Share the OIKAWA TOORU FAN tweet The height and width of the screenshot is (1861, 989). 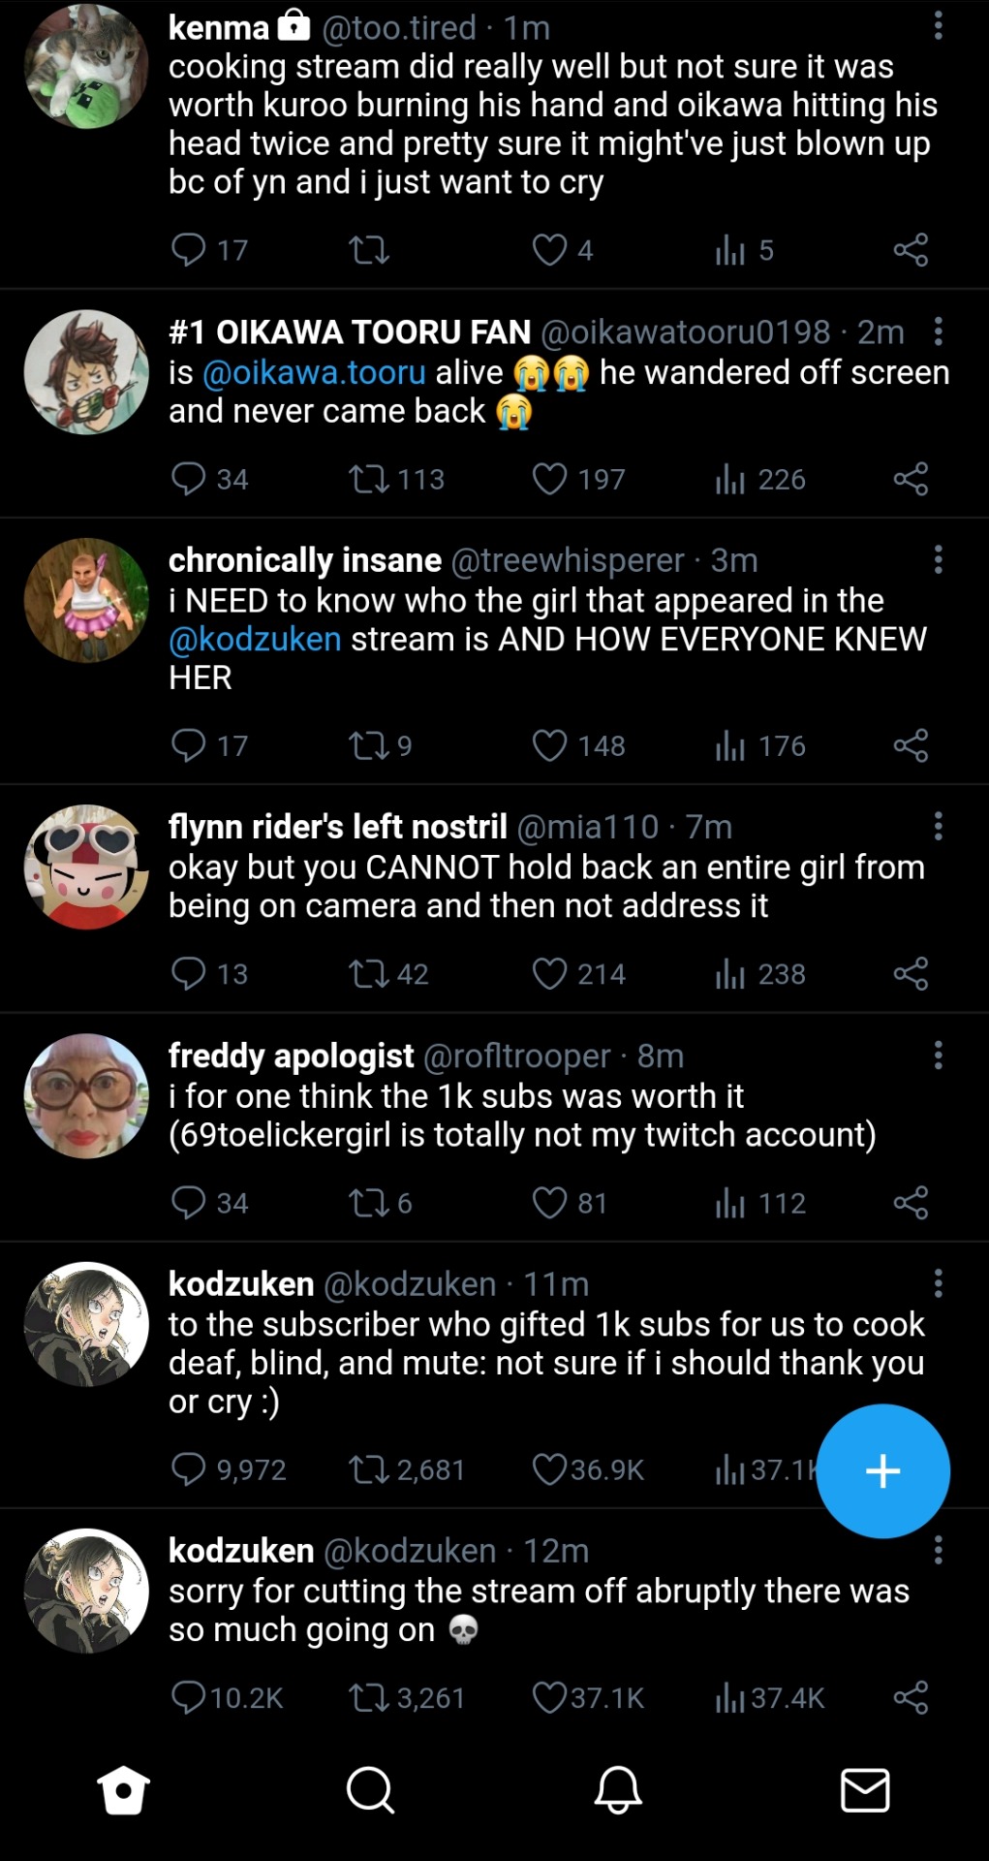pyautogui.click(x=911, y=479)
